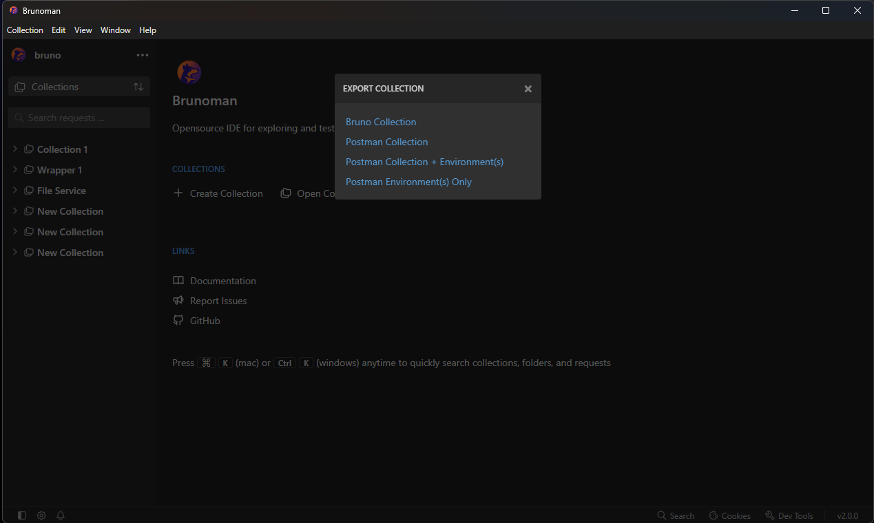Select Postman Collection + Environment(s) export
This screenshot has height=523, width=874.
424,161
